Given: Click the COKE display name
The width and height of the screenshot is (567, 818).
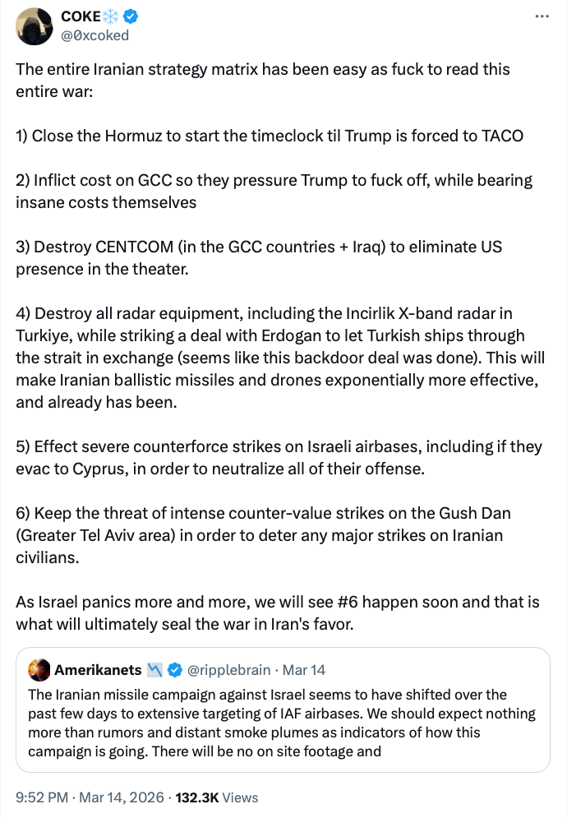Looking at the screenshot, I should click(81, 17).
